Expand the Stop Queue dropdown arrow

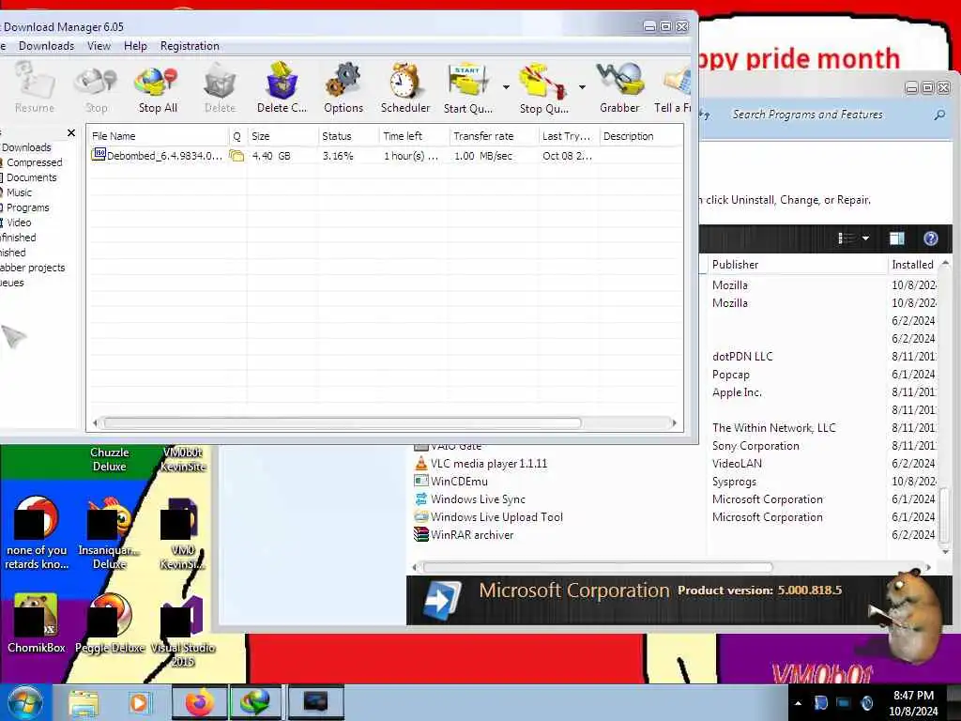point(582,87)
